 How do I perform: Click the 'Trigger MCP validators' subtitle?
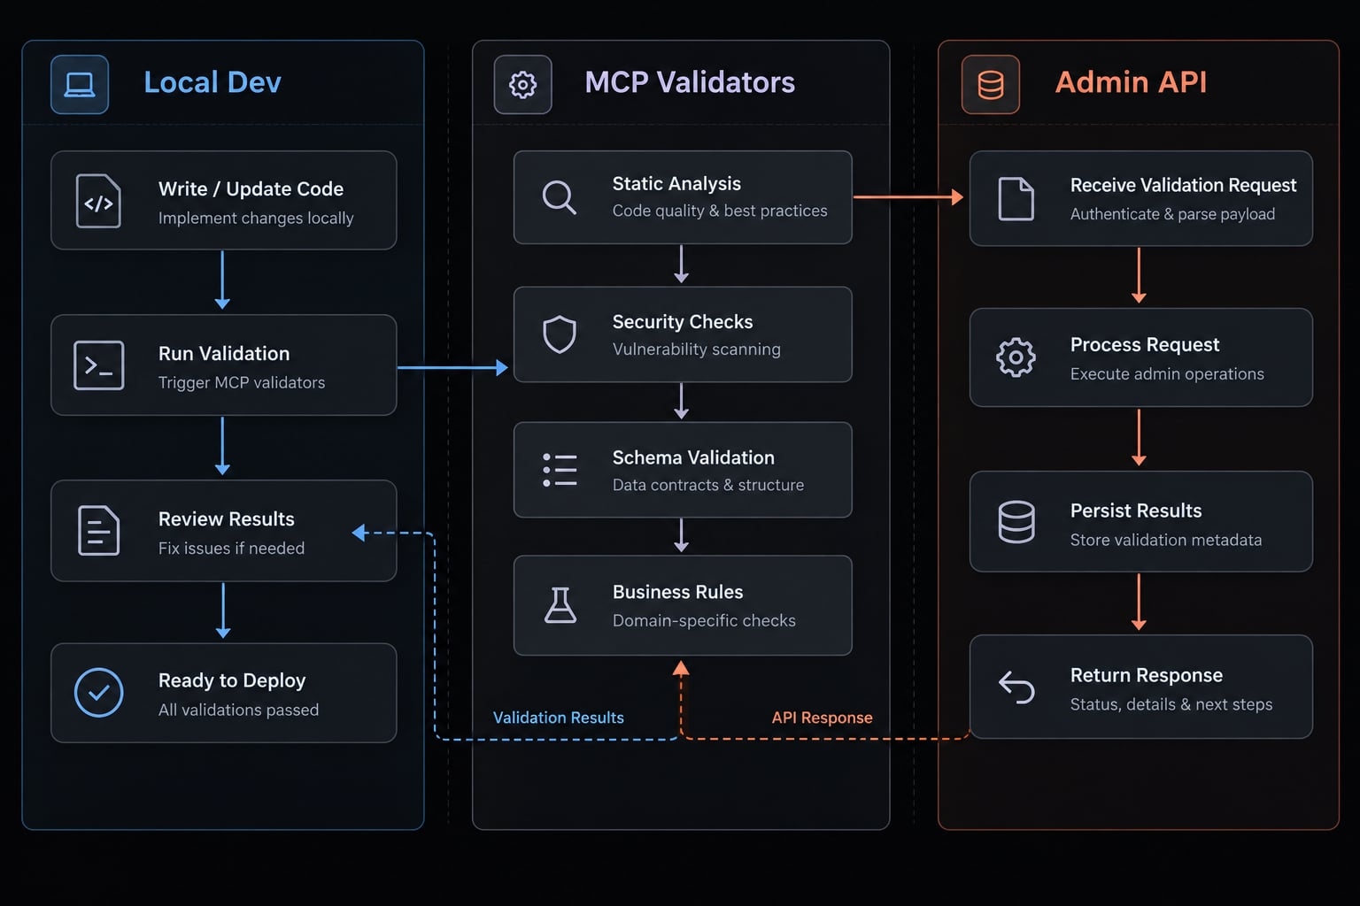[242, 382]
